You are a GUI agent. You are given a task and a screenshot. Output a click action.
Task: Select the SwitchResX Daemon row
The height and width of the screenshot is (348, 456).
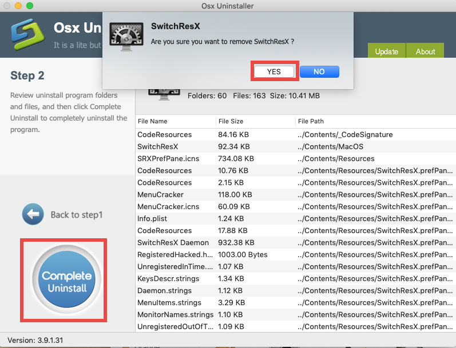[x=295, y=242]
